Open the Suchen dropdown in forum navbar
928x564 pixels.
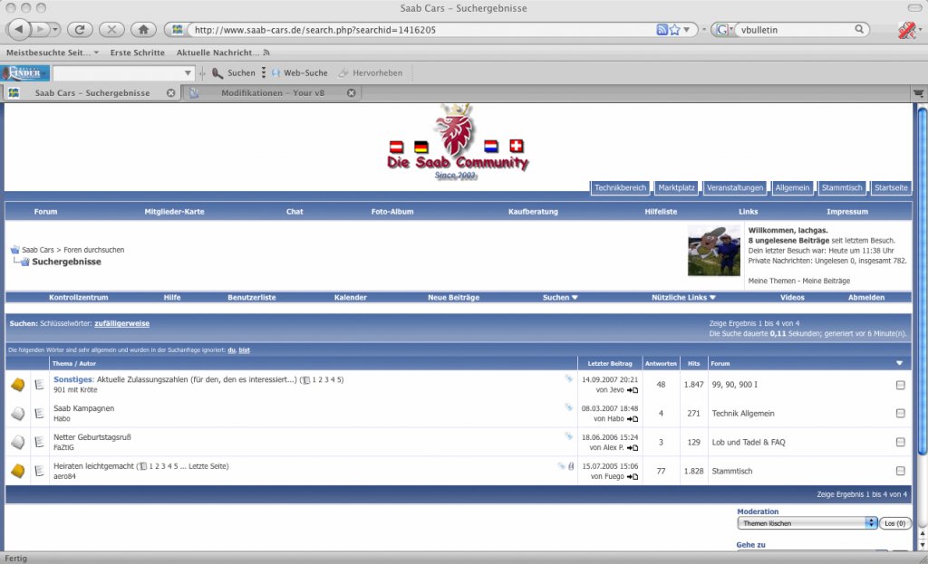[x=560, y=297]
